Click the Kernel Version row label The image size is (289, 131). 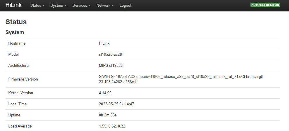[21, 93]
